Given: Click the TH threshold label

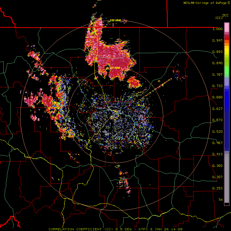Looking at the screenshot, I should pos(220,200).
